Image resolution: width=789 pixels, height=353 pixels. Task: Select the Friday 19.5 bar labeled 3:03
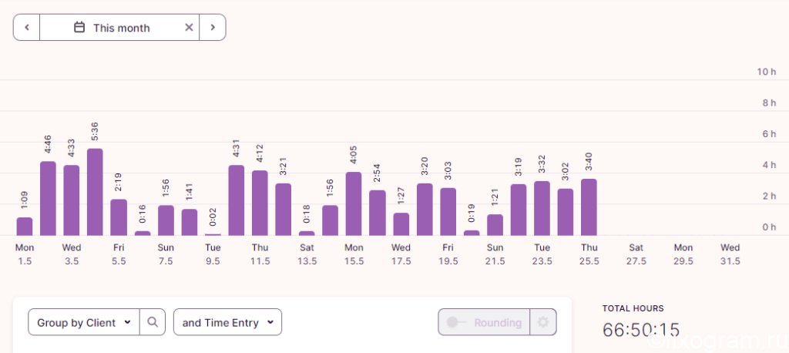[448, 212]
